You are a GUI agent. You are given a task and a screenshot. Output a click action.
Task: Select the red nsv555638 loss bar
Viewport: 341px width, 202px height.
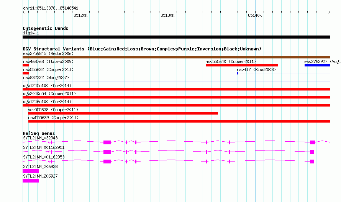pyautogui.click(x=123, y=113)
